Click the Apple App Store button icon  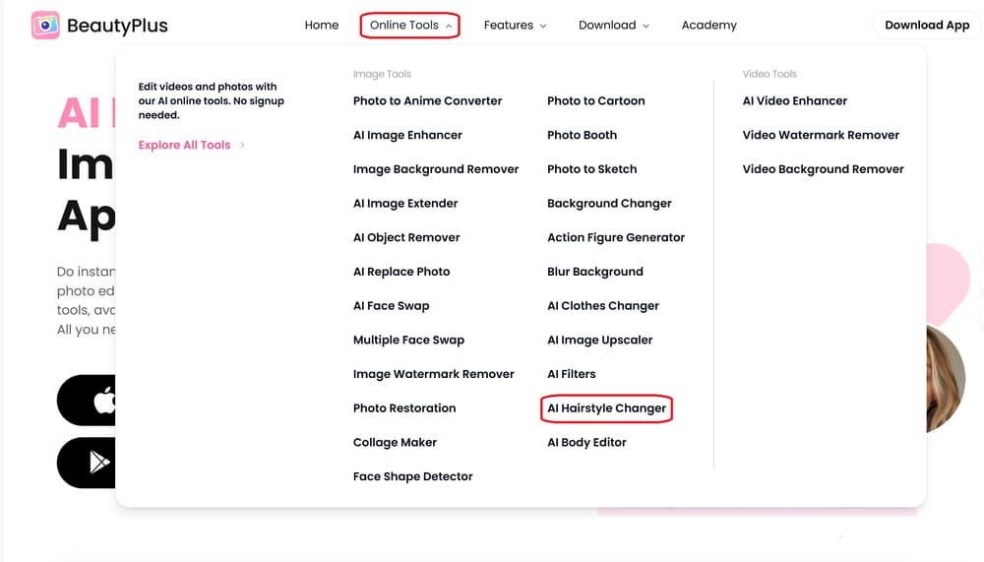point(104,400)
